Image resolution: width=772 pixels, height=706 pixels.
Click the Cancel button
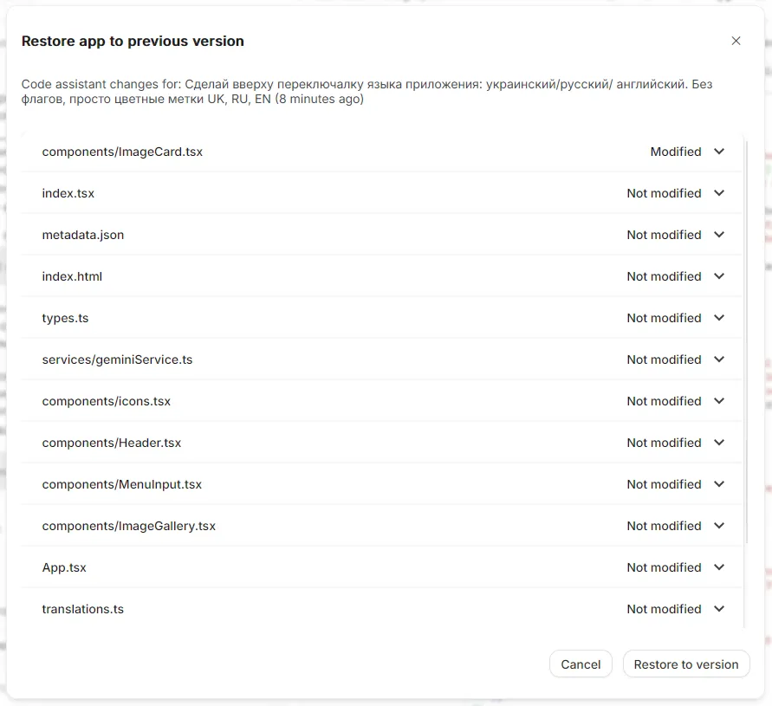[x=581, y=664]
